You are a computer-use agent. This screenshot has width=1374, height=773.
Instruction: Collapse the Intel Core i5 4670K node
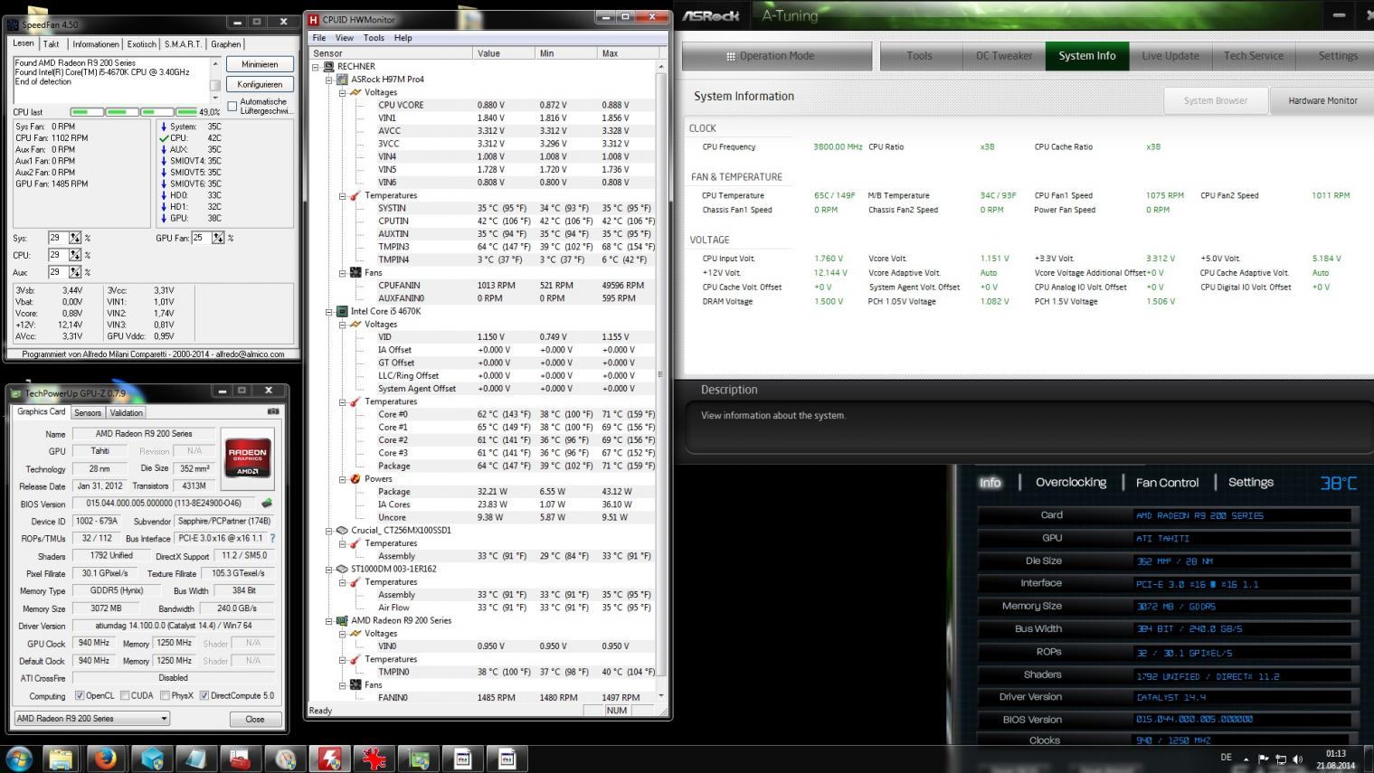coord(329,311)
